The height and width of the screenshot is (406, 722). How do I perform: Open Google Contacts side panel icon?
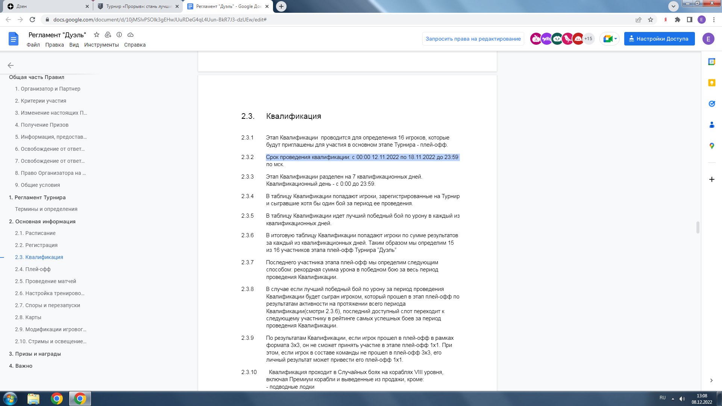coord(711,125)
